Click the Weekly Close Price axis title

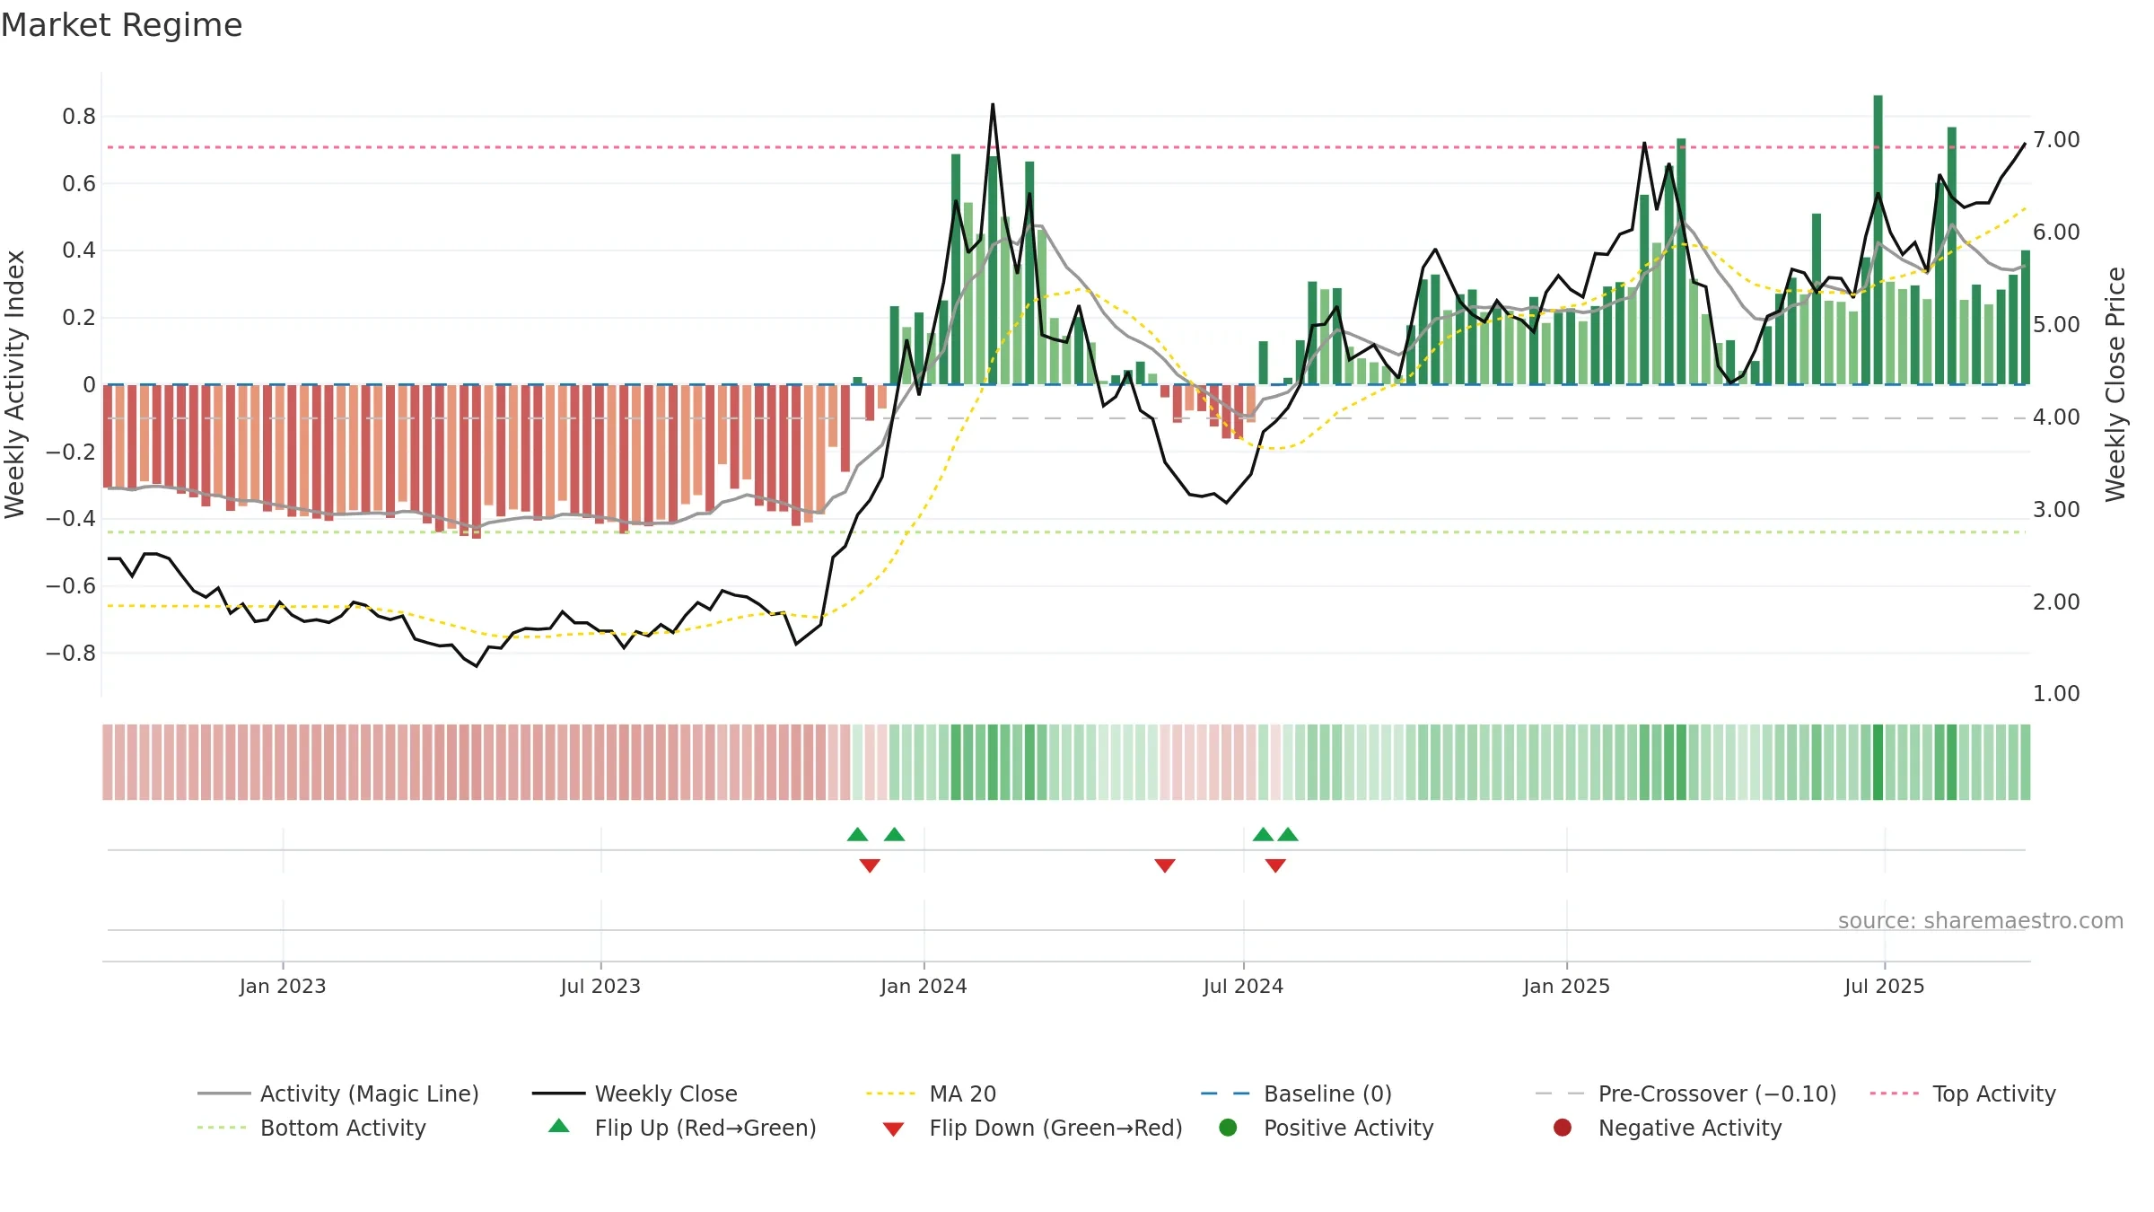click(x=2115, y=384)
